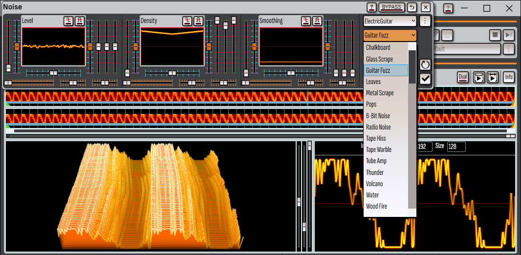Click the Smoothing graph display

[291, 46]
